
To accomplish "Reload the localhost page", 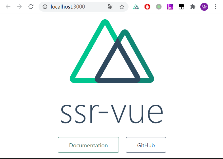I will pos(31,7).
